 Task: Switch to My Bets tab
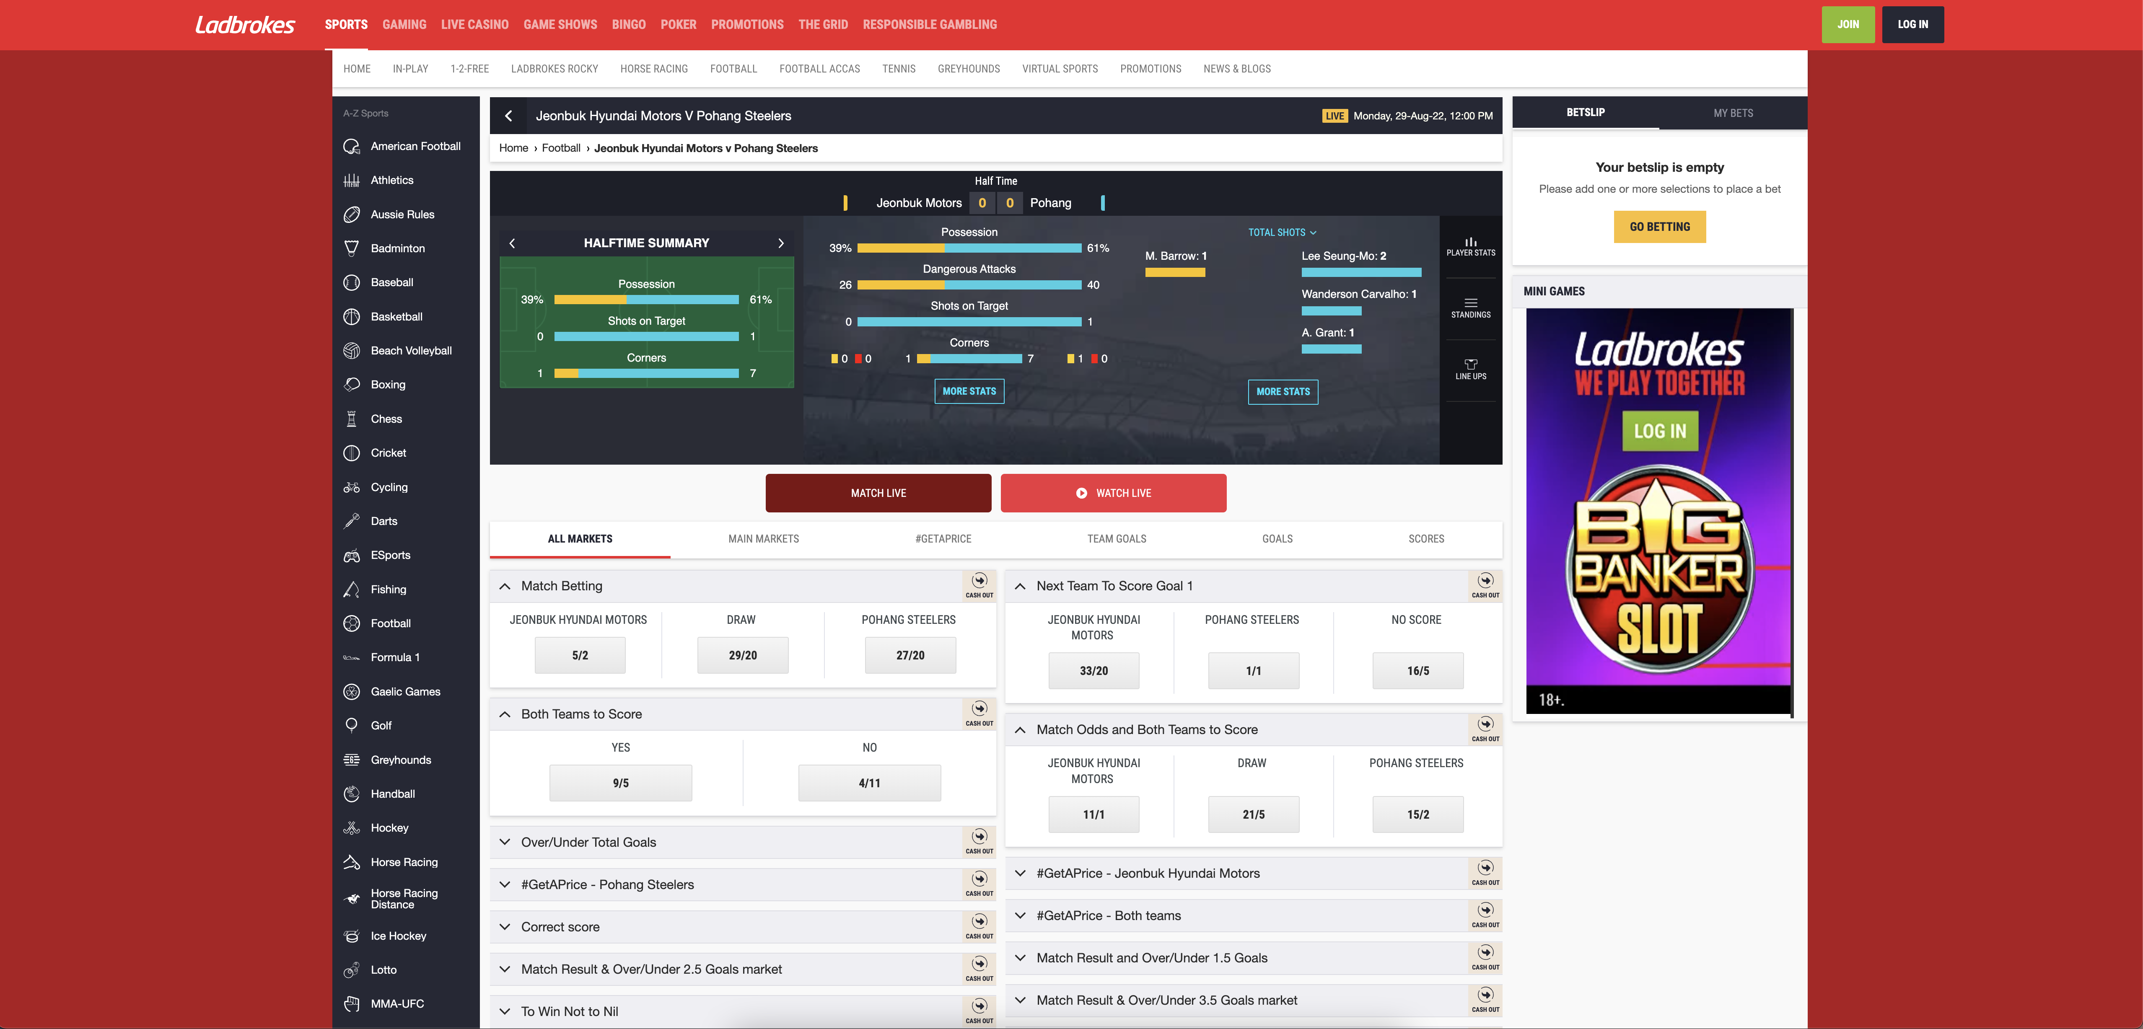click(1733, 113)
